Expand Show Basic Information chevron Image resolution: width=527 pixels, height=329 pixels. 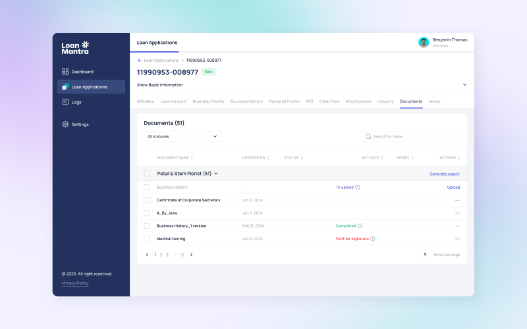click(464, 85)
